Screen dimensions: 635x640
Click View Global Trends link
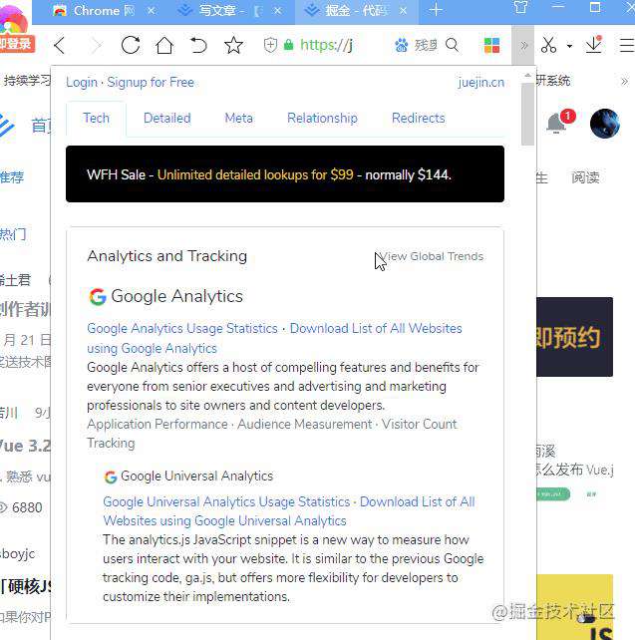(431, 256)
